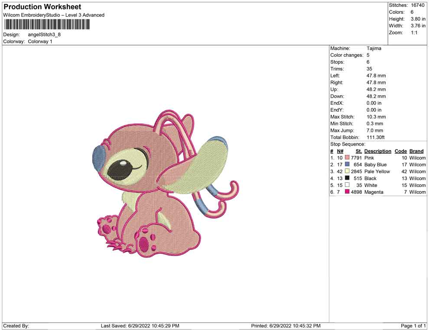Select the 'Production Worksheet' heading
Image resolution: width=429 pixels, height=330 pixels.
pyautogui.click(x=42, y=7)
